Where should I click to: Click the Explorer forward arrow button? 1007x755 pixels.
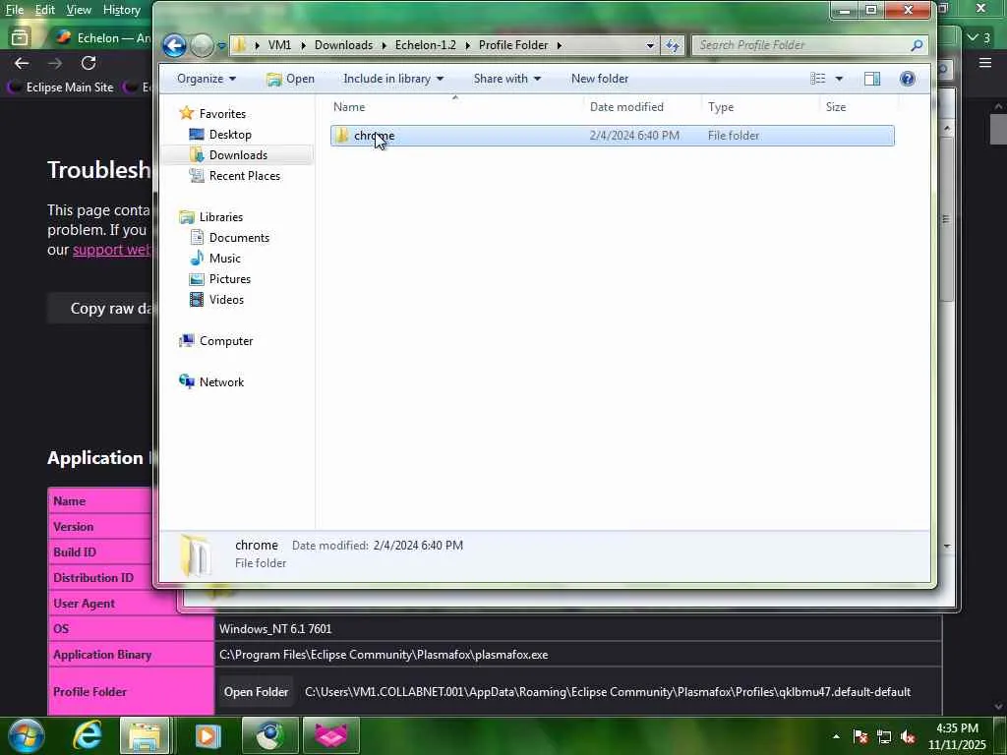coord(202,45)
